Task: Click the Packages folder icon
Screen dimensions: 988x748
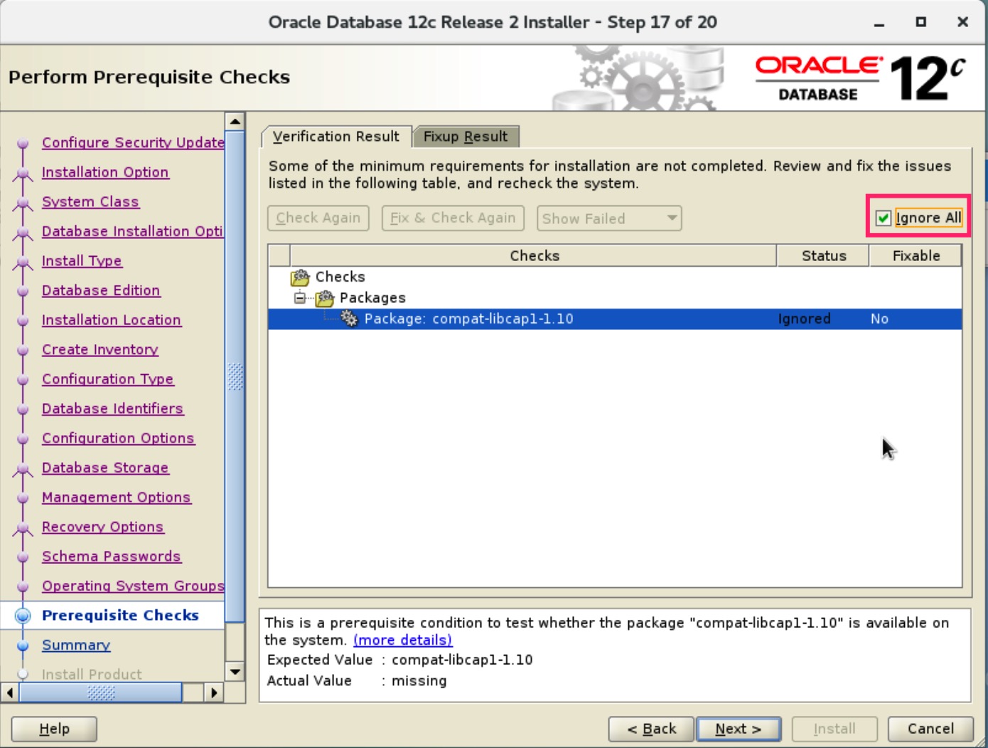Action: coord(324,298)
